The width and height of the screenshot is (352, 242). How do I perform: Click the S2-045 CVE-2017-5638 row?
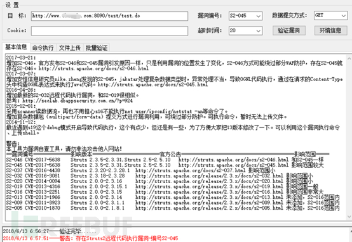pyautogui.click(x=165, y=165)
